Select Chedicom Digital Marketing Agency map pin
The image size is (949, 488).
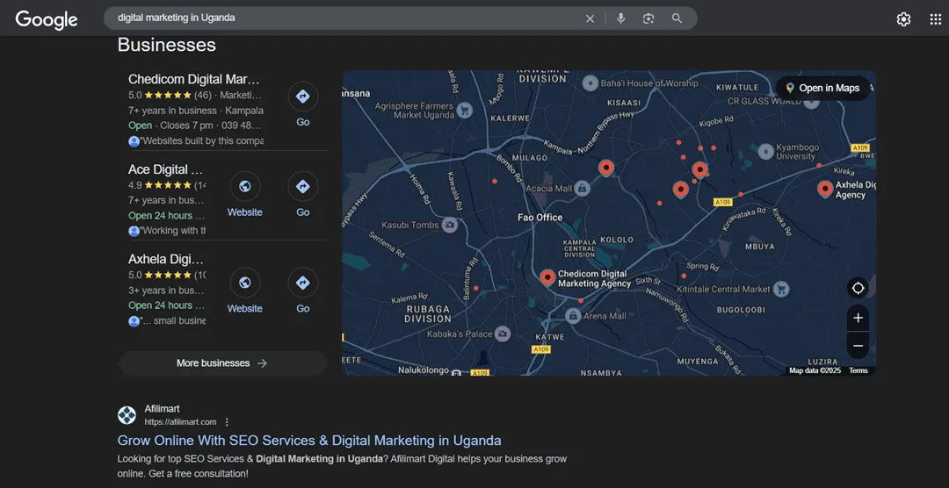click(x=547, y=277)
